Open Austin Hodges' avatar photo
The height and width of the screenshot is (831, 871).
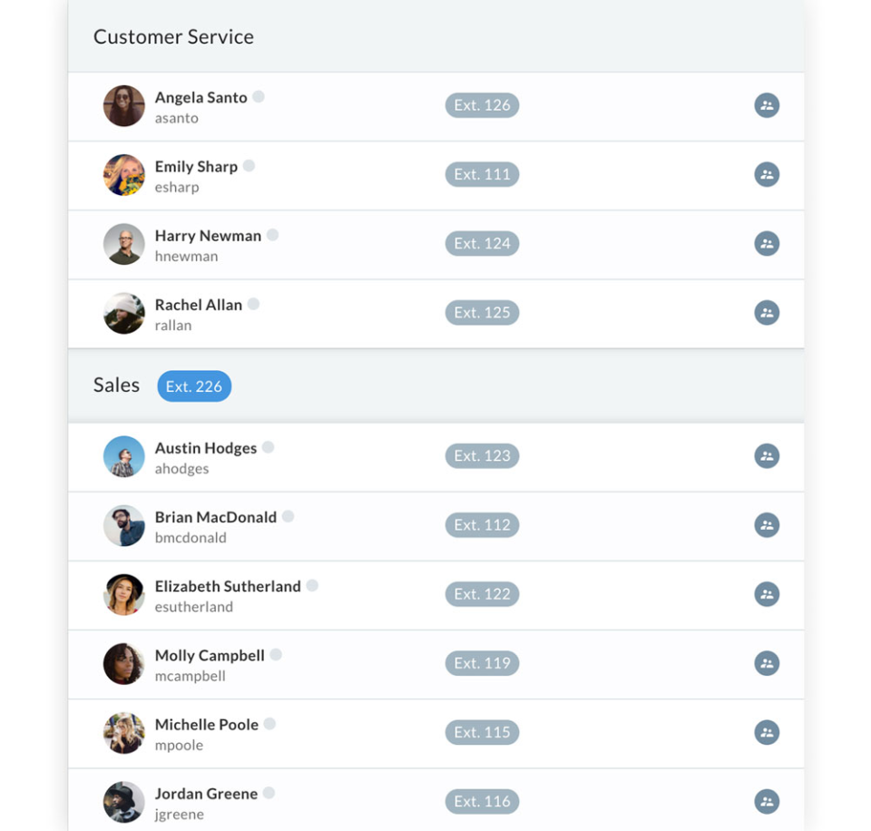coord(124,456)
